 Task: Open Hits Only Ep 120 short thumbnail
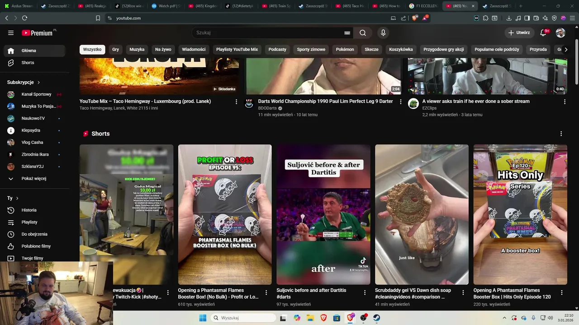tap(520, 214)
